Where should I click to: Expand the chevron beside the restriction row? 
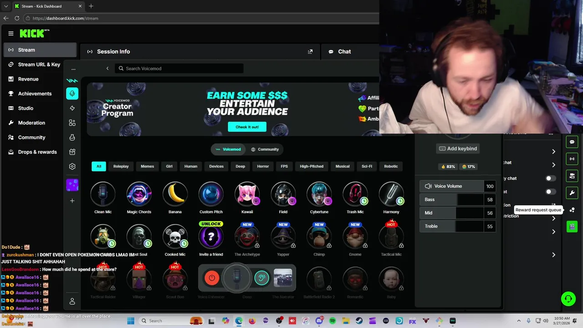553,218
